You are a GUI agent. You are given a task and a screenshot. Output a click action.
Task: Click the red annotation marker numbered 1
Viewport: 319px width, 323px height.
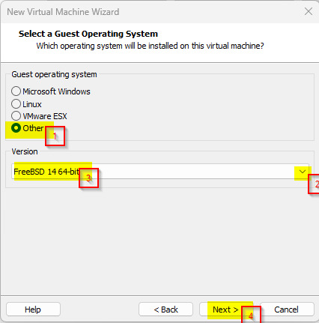pyautogui.click(x=55, y=136)
